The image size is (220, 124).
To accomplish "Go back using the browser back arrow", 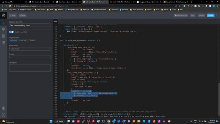I will 2,6.
